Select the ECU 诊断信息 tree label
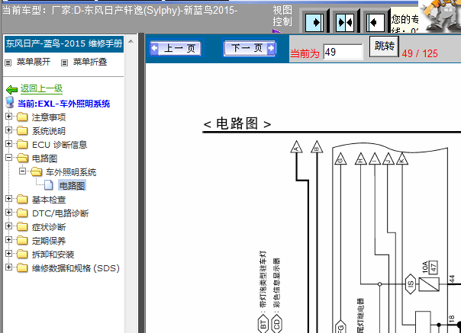 (x=60, y=145)
